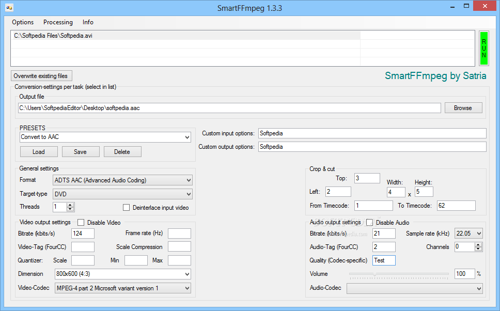Decrease Channels with the down arrow
This screenshot has height=311, width=500.
478,249
